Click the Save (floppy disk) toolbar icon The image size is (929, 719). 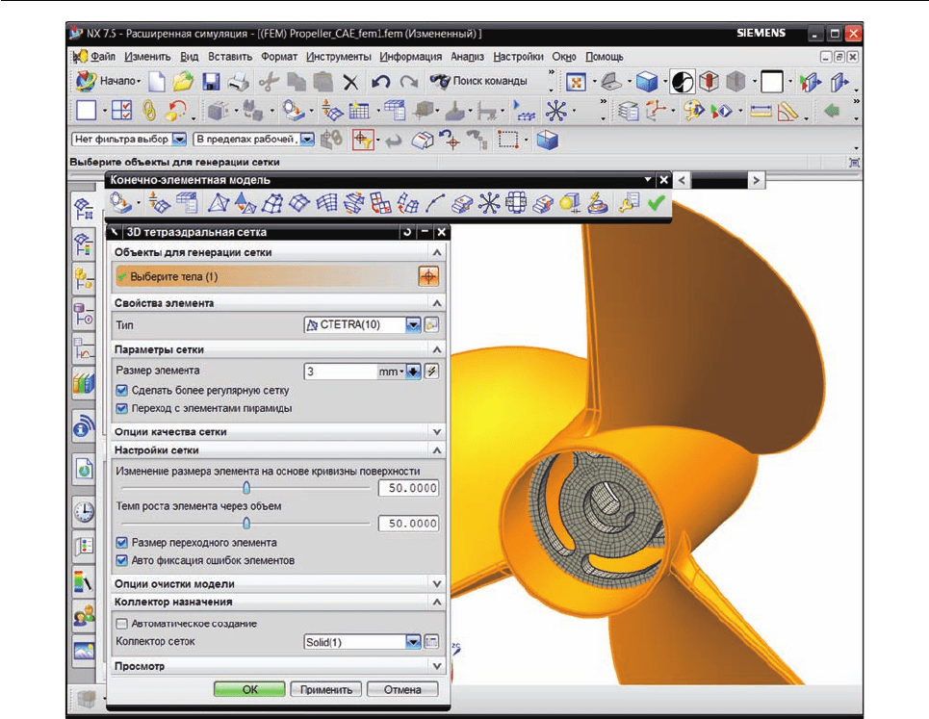211,82
